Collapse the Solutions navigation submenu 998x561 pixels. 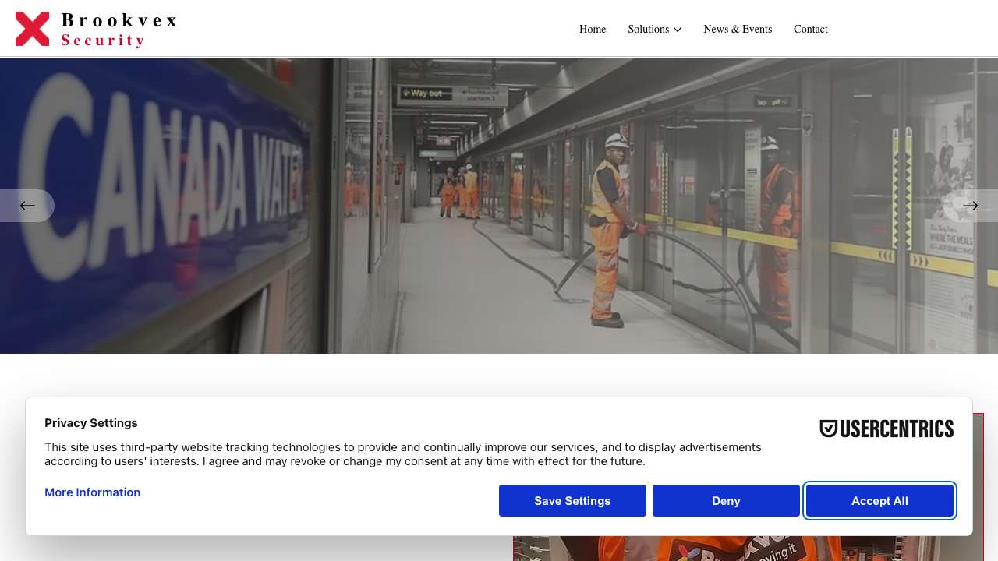pos(655,29)
